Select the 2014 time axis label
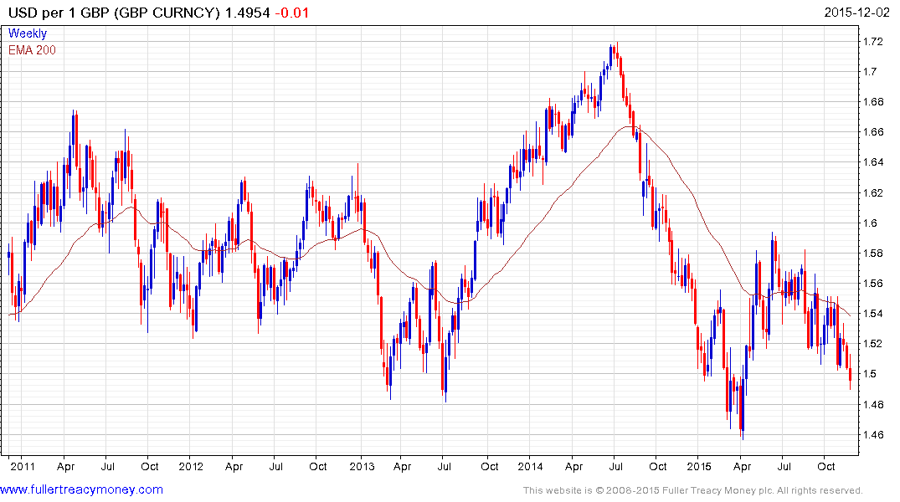This screenshot has width=900, height=502. (x=530, y=466)
